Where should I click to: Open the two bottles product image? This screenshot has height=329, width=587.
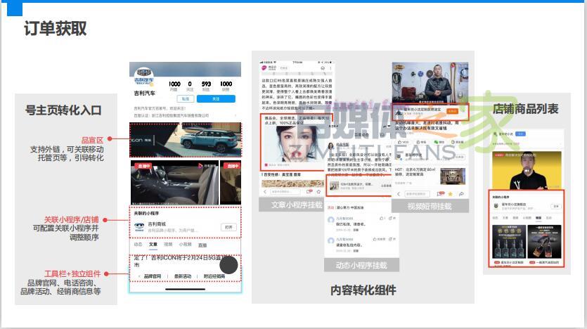click(544, 242)
